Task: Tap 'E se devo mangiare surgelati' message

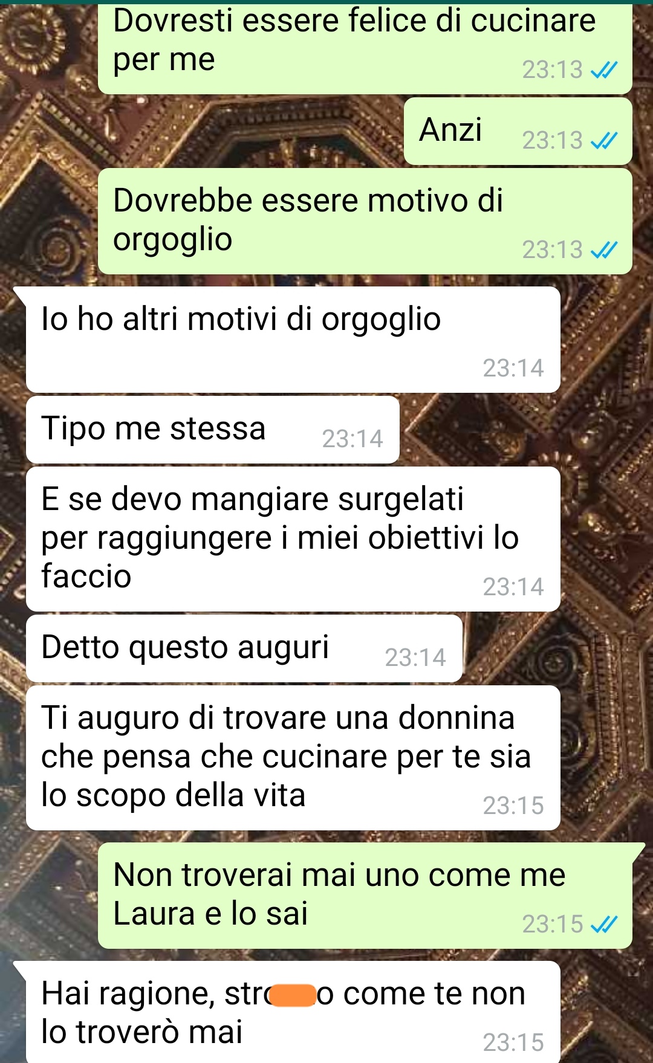Action: click(x=293, y=539)
